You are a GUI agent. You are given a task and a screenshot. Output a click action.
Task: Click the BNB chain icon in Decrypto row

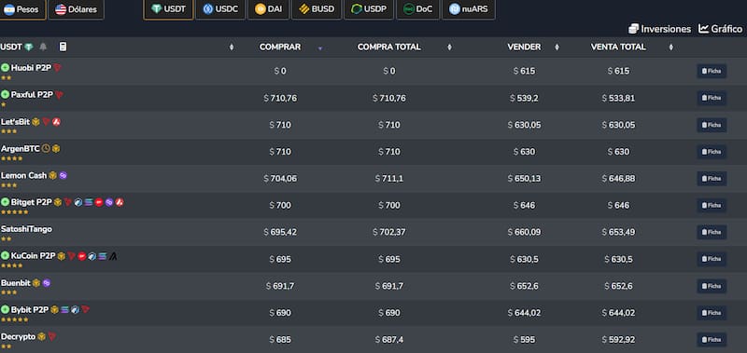point(41,337)
